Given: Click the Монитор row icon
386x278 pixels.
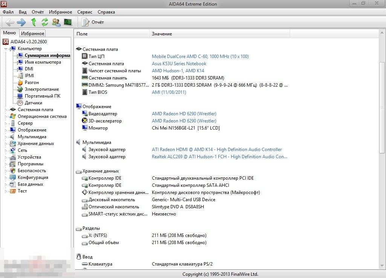Looking at the screenshot, I should click(x=85, y=128).
